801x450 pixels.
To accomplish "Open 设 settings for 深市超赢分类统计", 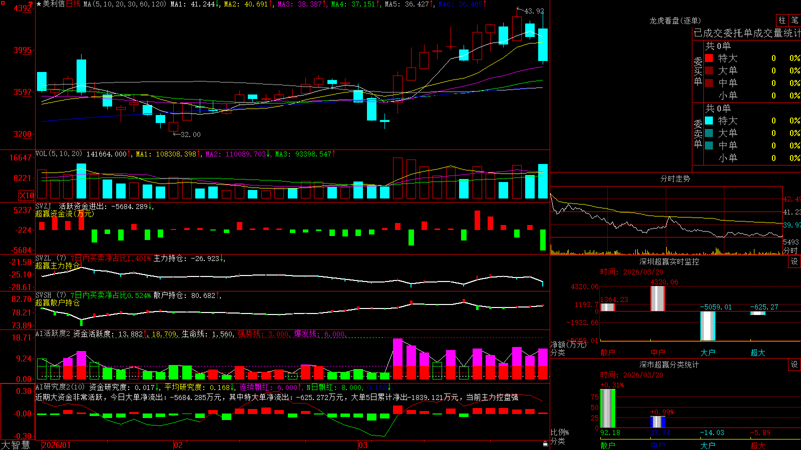I will pyautogui.click(x=794, y=364).
